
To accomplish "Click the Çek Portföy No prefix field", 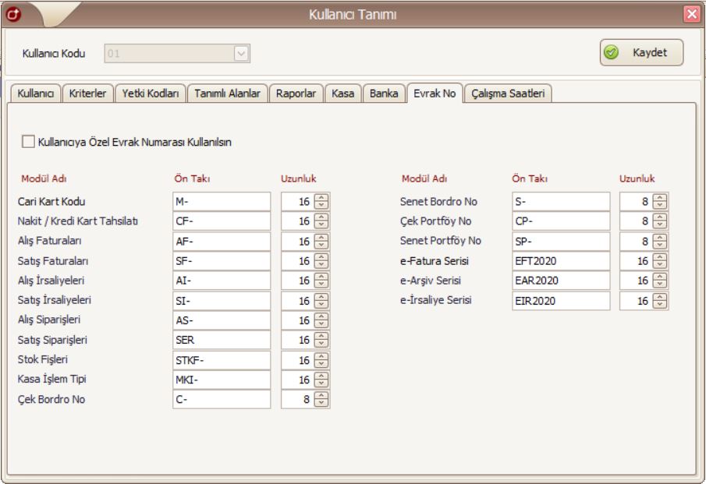I will click(560, 221).
